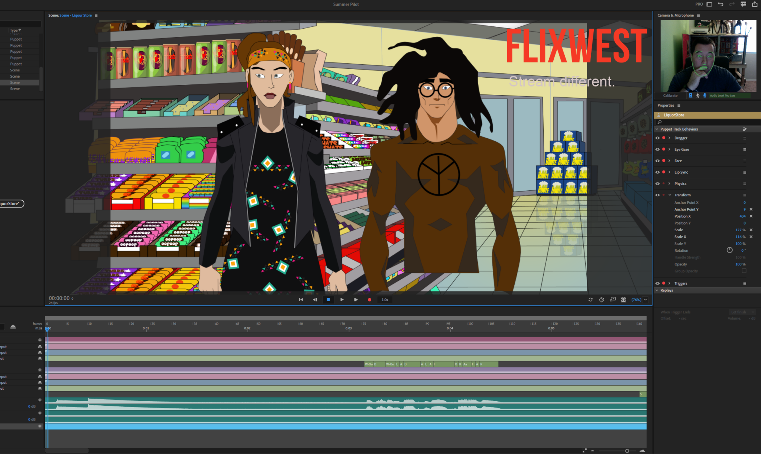Click the refresh scene icon
761x454 pixels.
(x=590, y=300)
